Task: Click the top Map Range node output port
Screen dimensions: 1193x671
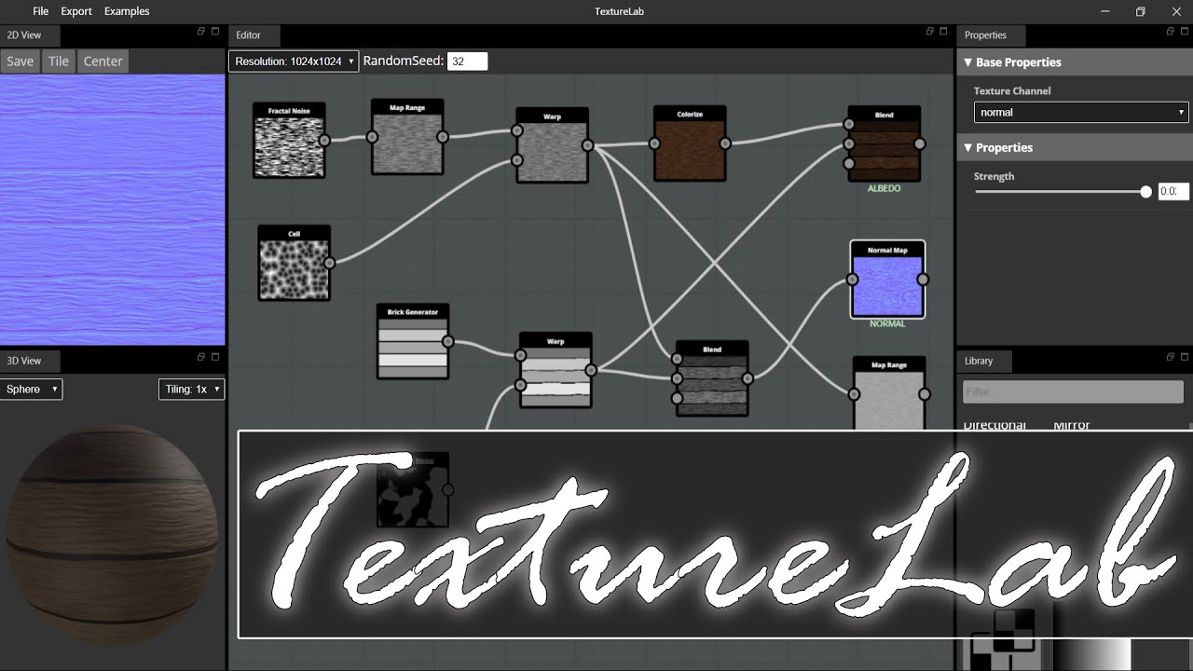Action: click(443, 137)
